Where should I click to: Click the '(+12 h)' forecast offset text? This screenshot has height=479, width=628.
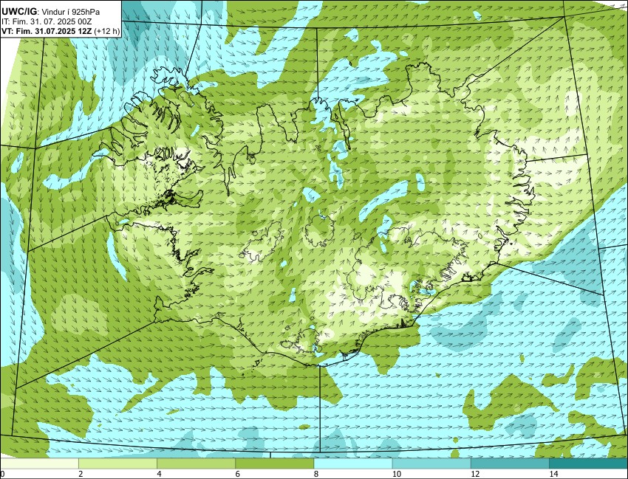[106, 31]
